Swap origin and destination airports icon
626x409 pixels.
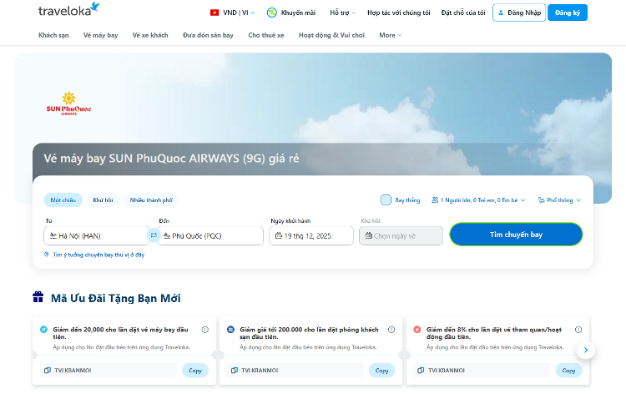click(154, 235)
